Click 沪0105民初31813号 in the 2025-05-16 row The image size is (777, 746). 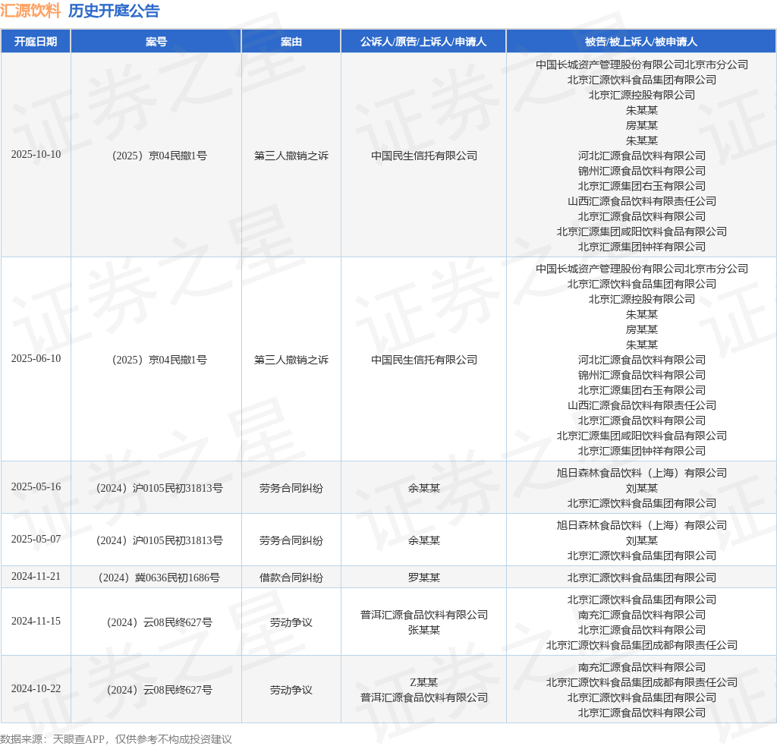pos(159,488)
